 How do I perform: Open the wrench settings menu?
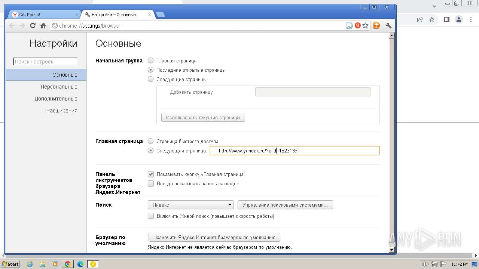pos(388,26)
